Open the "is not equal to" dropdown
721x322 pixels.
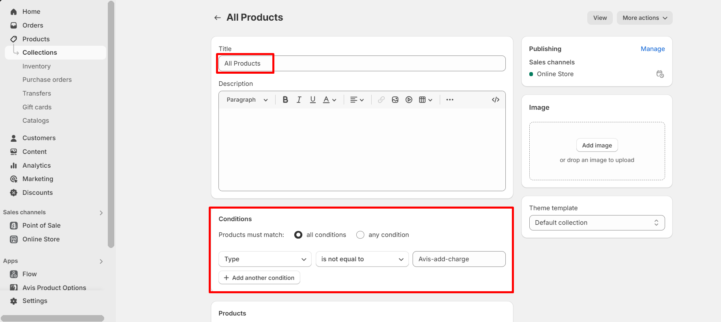(362, 259)
